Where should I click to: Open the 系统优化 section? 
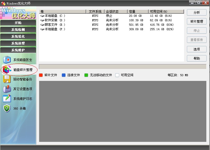click(18, 36)
